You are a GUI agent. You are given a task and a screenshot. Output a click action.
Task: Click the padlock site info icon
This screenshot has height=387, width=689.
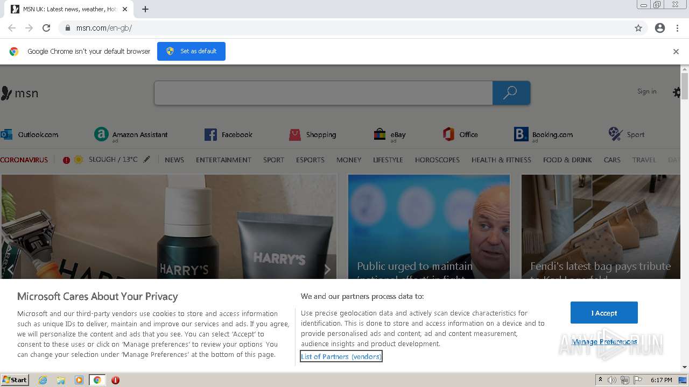[67, 28]
